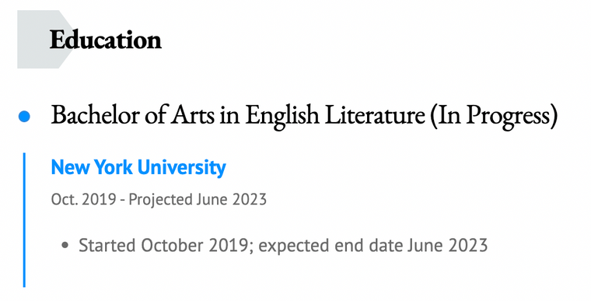Open the New York University link
591x301 pixels.
[x=138, y=167]
